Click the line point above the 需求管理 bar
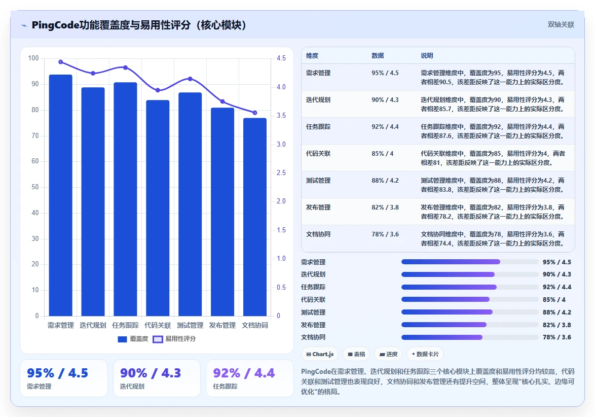The width and height of the screenshot is (595, 417). pyautogui.click(x=61, y=62)
